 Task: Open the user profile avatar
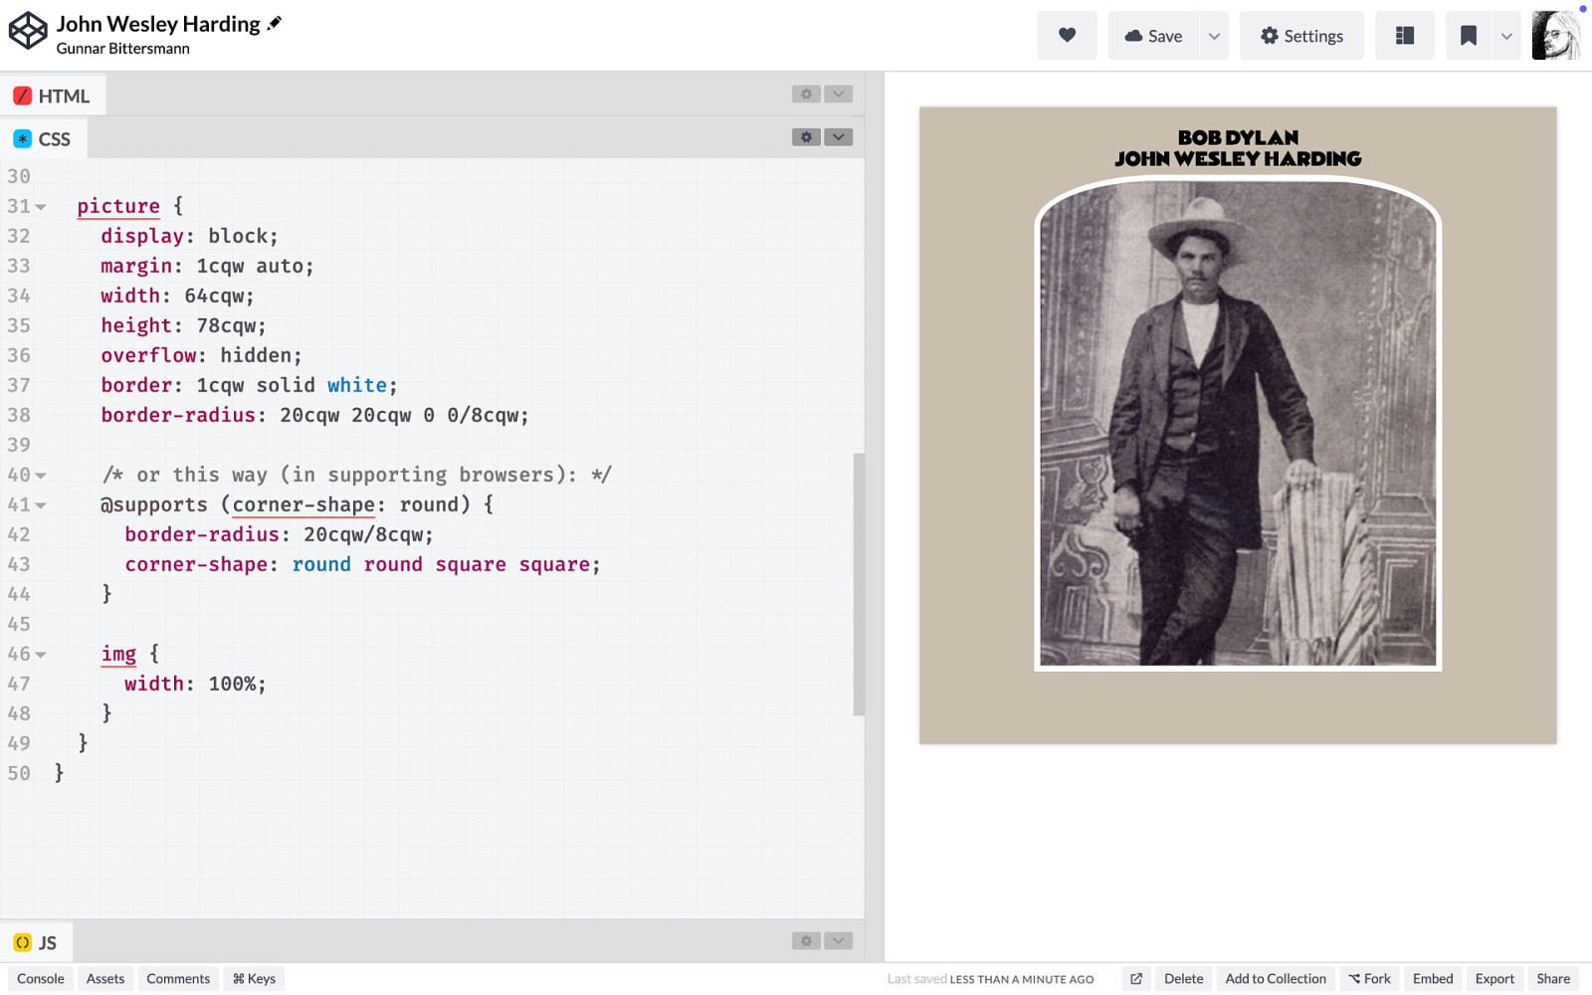click(1555, 36)
